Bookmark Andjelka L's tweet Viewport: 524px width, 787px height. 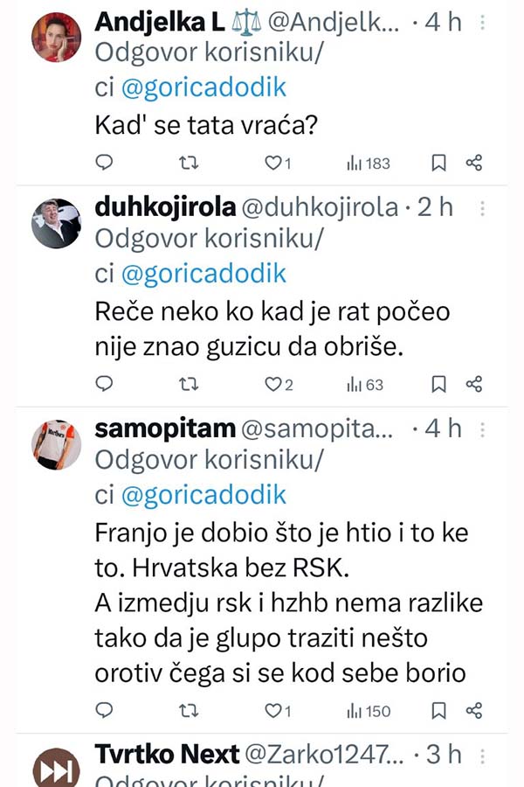tap(439, 163)
